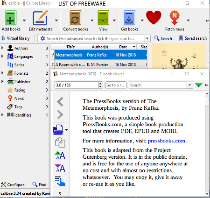The image size is (210, 198).
Task: Open the viewer search dropdown arrow
Action: tap(189, 85)
